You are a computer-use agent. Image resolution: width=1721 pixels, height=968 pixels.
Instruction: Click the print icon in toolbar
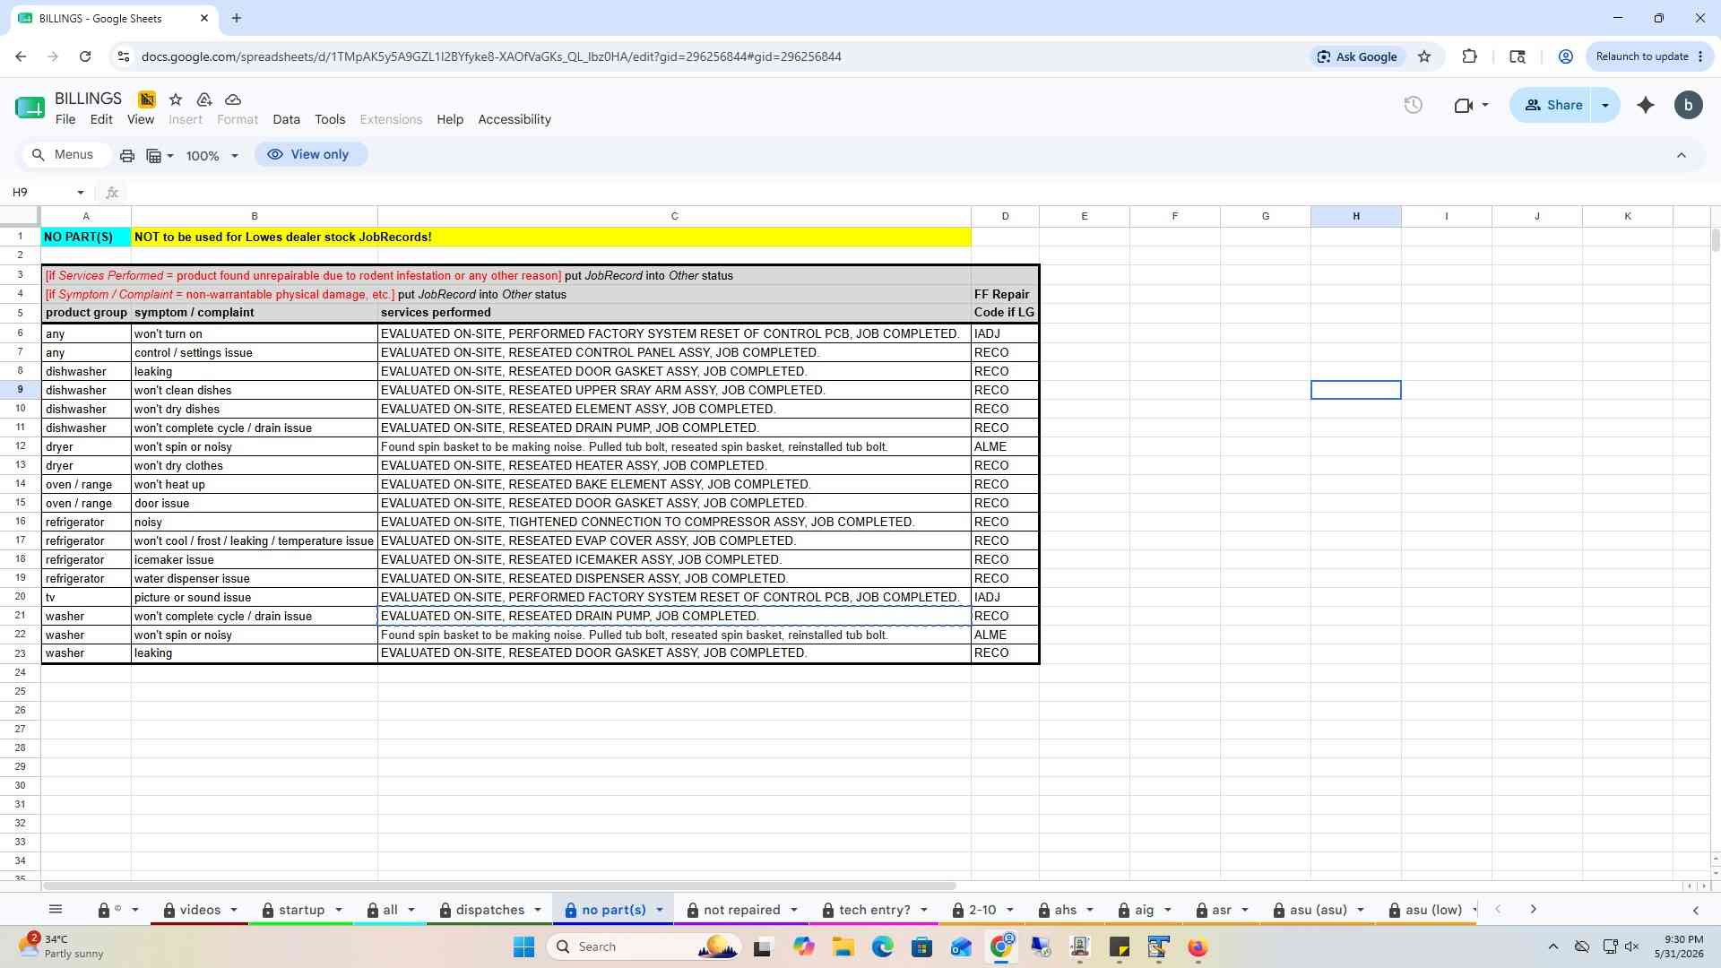coord(127,155)
